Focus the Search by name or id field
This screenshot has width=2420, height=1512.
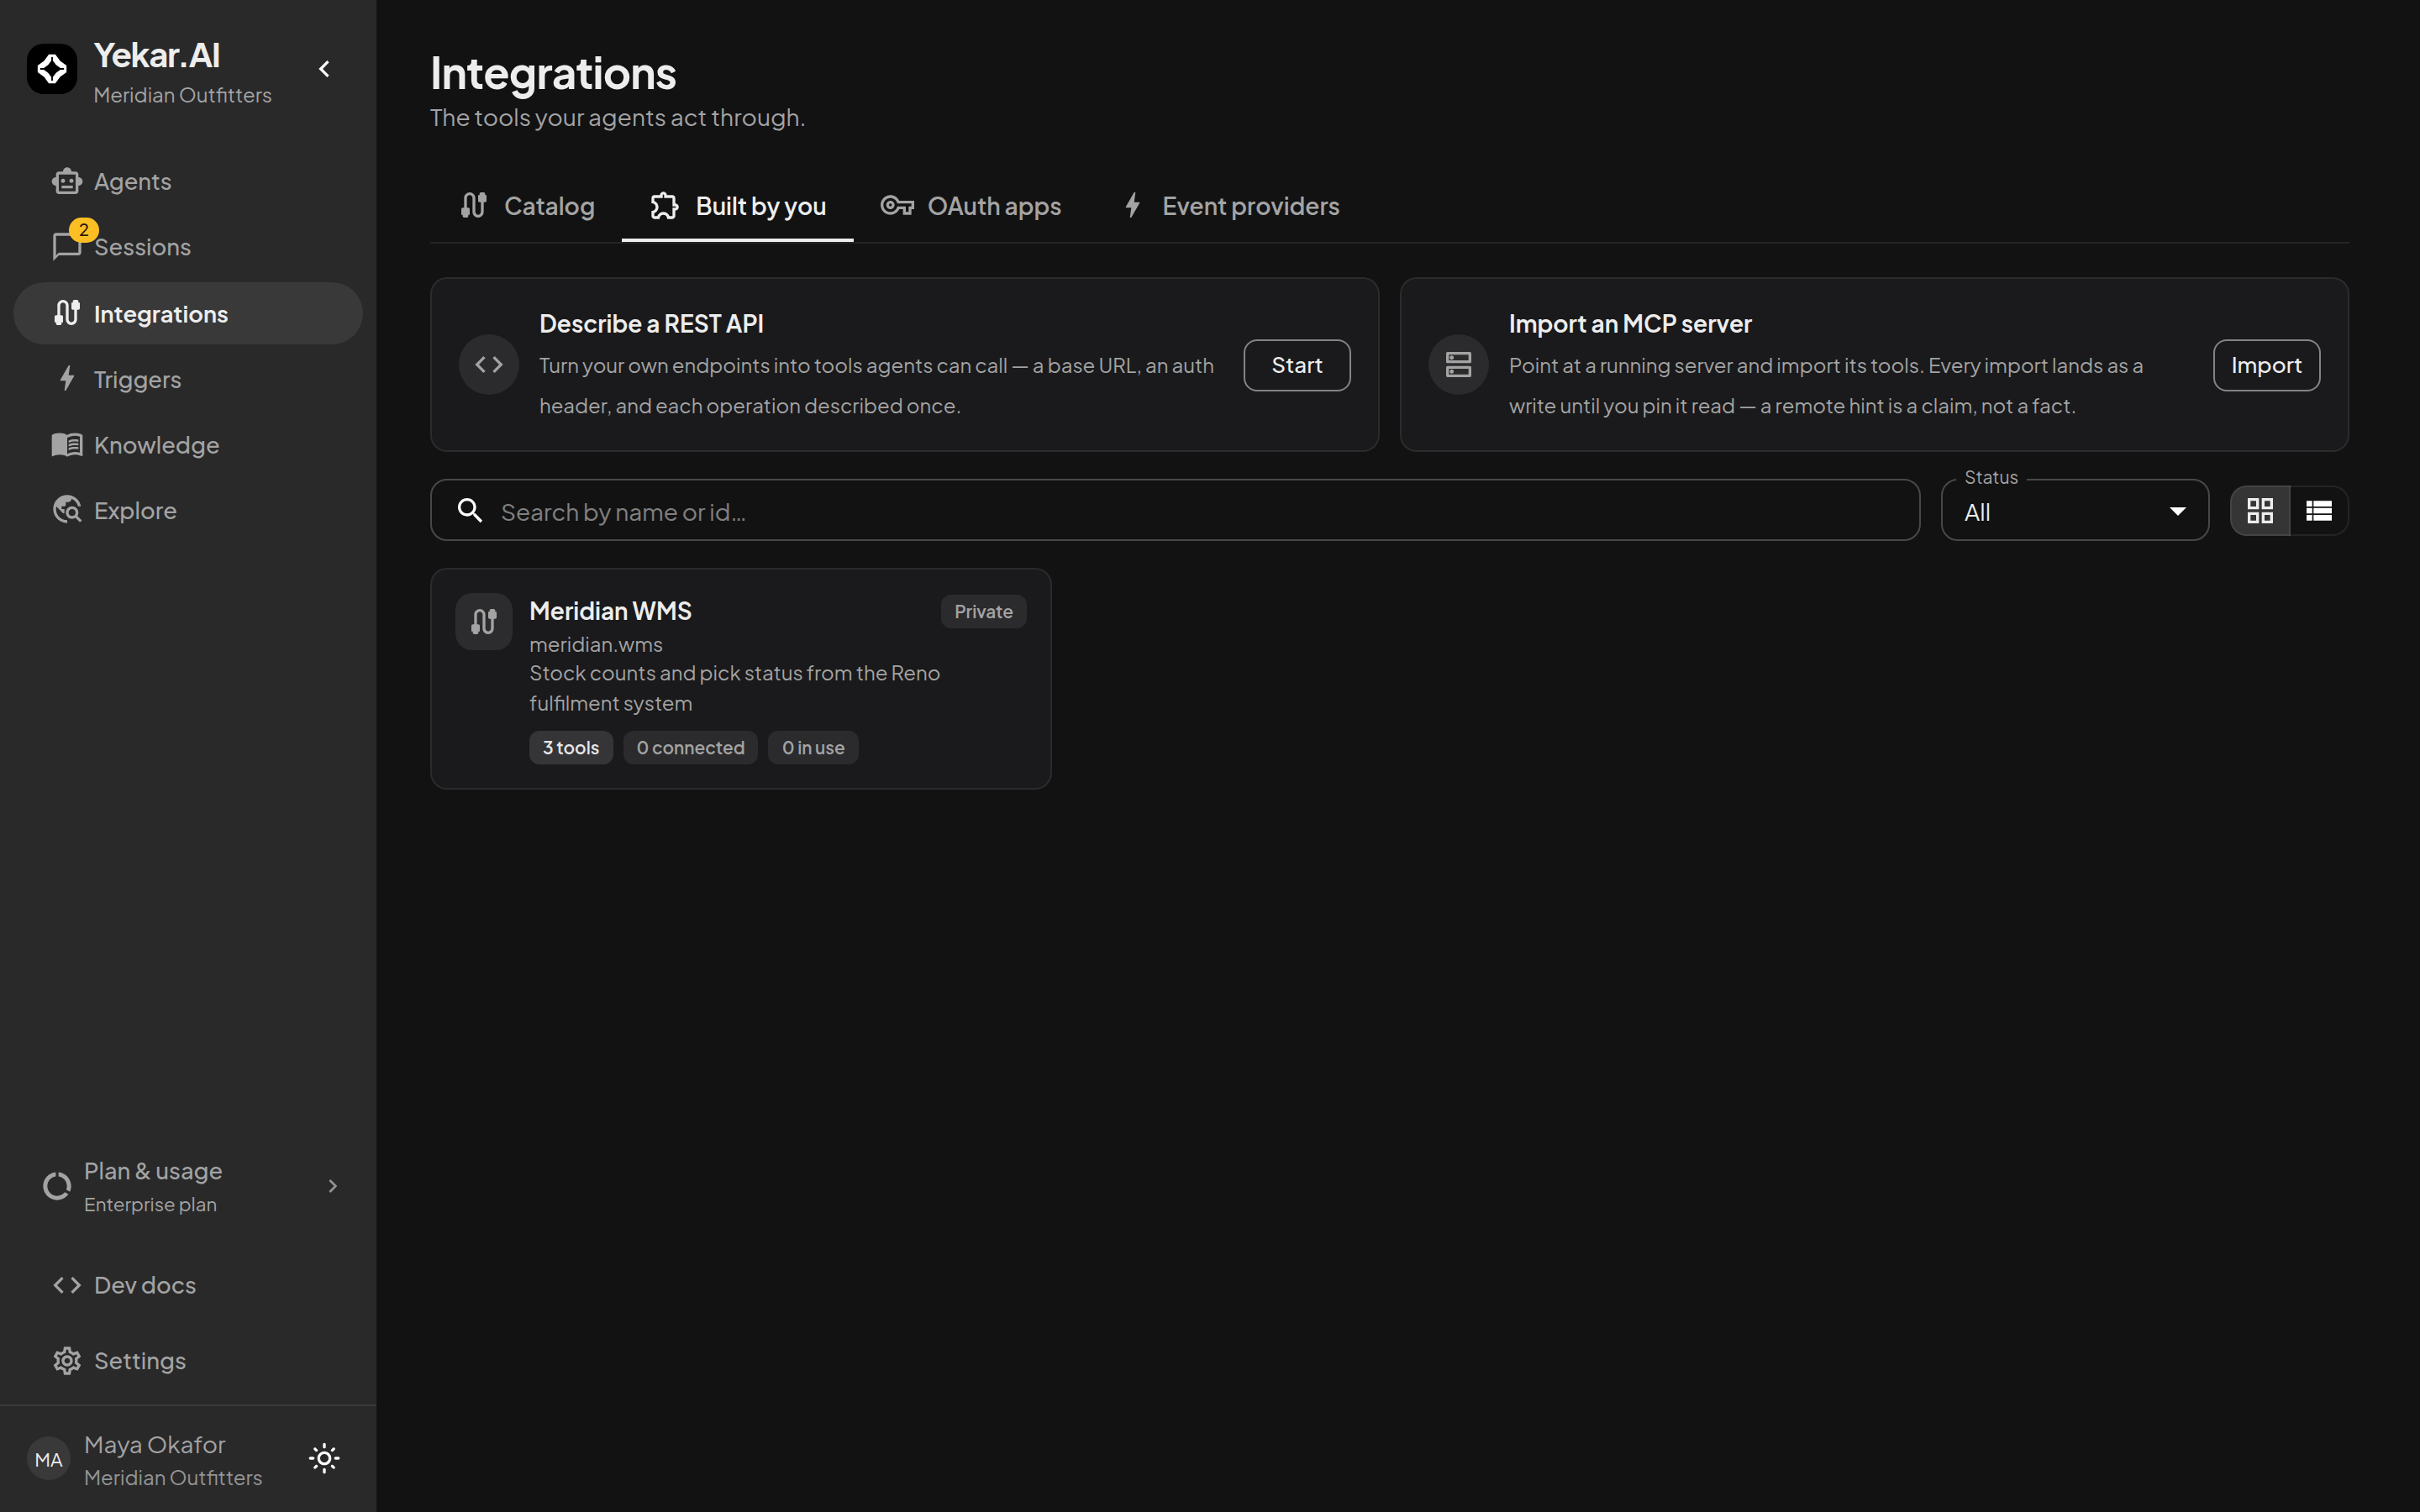(x=1175, y=511)
